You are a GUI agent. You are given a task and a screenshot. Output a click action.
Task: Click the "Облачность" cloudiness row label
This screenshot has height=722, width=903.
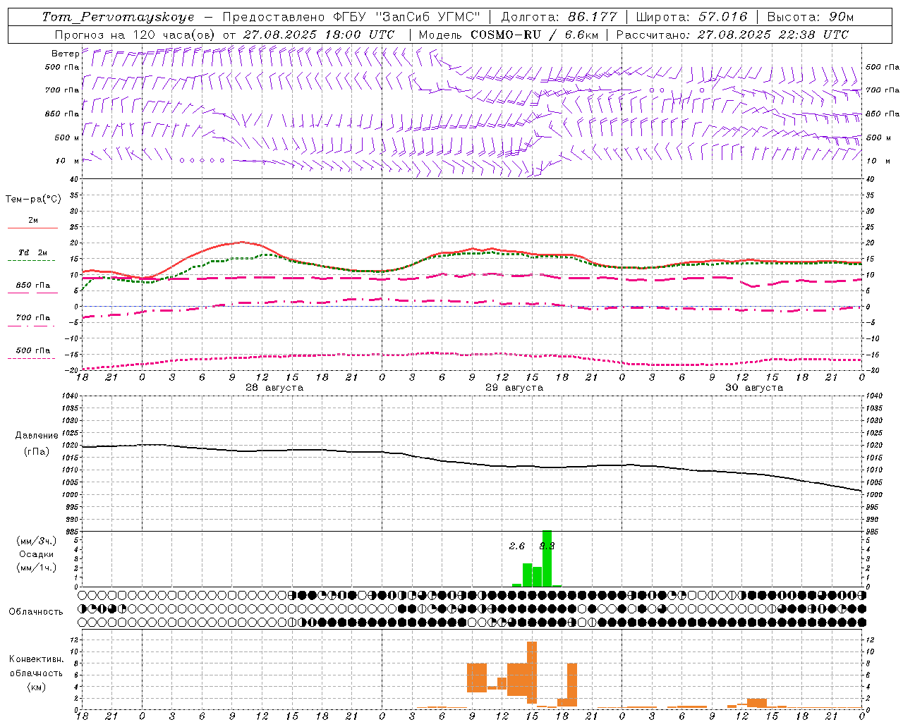[x=36, y=612]
